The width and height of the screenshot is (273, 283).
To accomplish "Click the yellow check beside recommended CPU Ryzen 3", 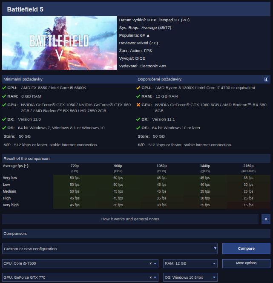I will pos(138,88).
